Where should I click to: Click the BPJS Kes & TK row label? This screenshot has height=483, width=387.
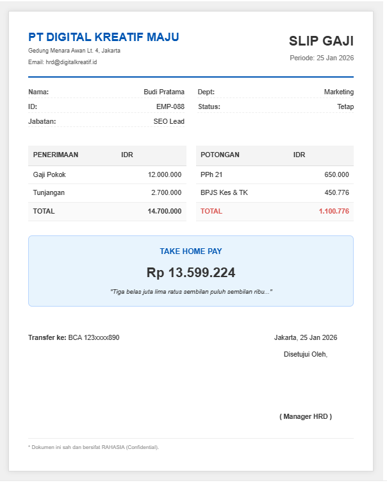(224, 192)
